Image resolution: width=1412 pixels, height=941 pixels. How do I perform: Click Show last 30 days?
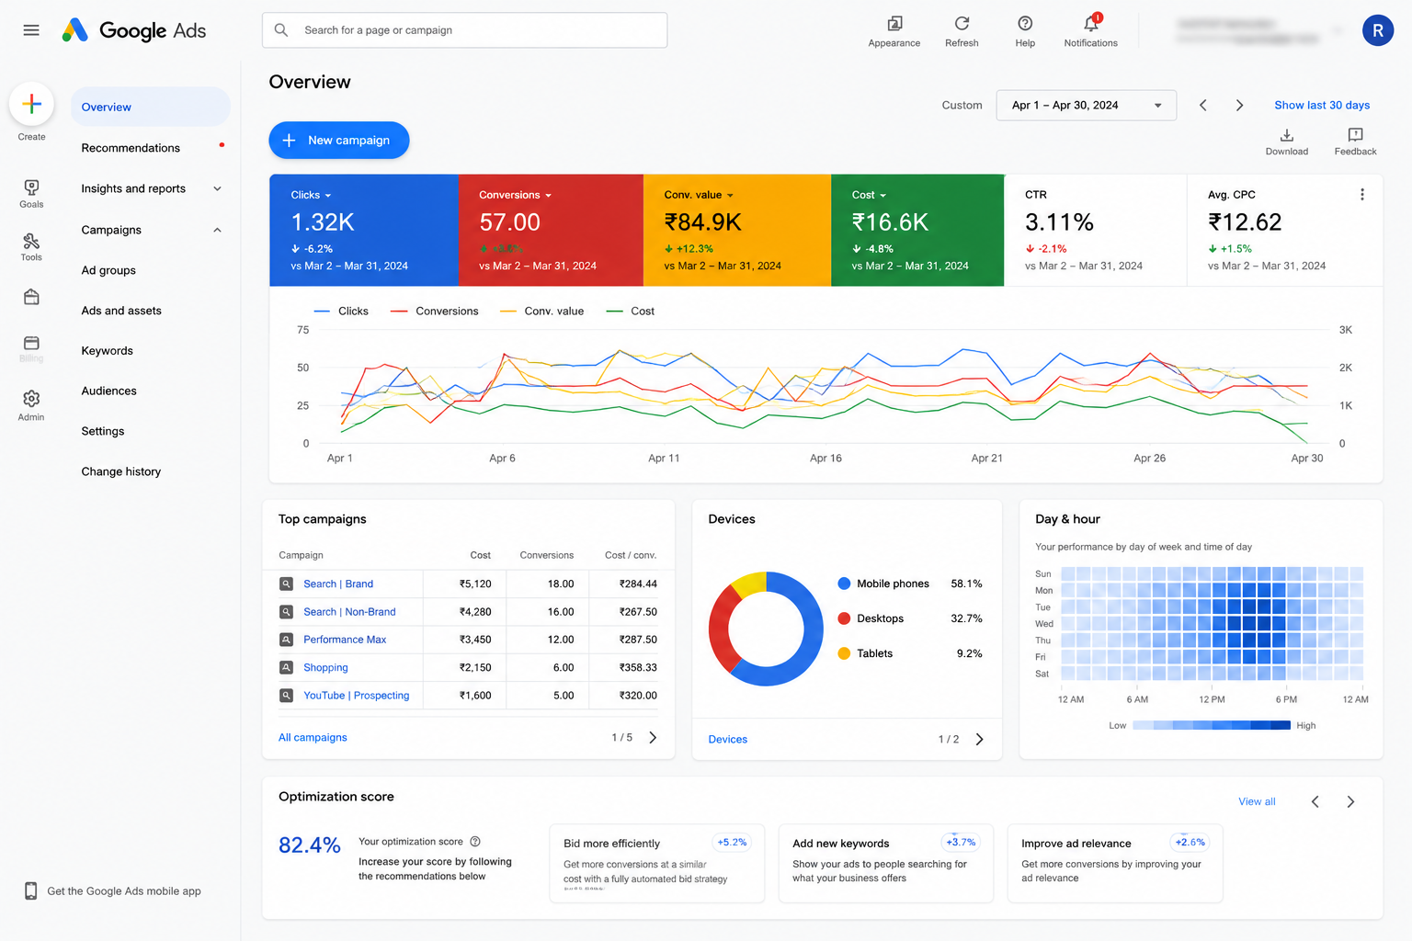tap(1322, 106)
